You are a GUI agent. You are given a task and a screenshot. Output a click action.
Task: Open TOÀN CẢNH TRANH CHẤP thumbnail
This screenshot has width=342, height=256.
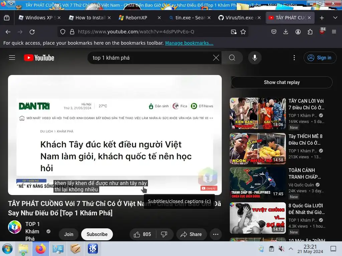(x=258, y=183)
